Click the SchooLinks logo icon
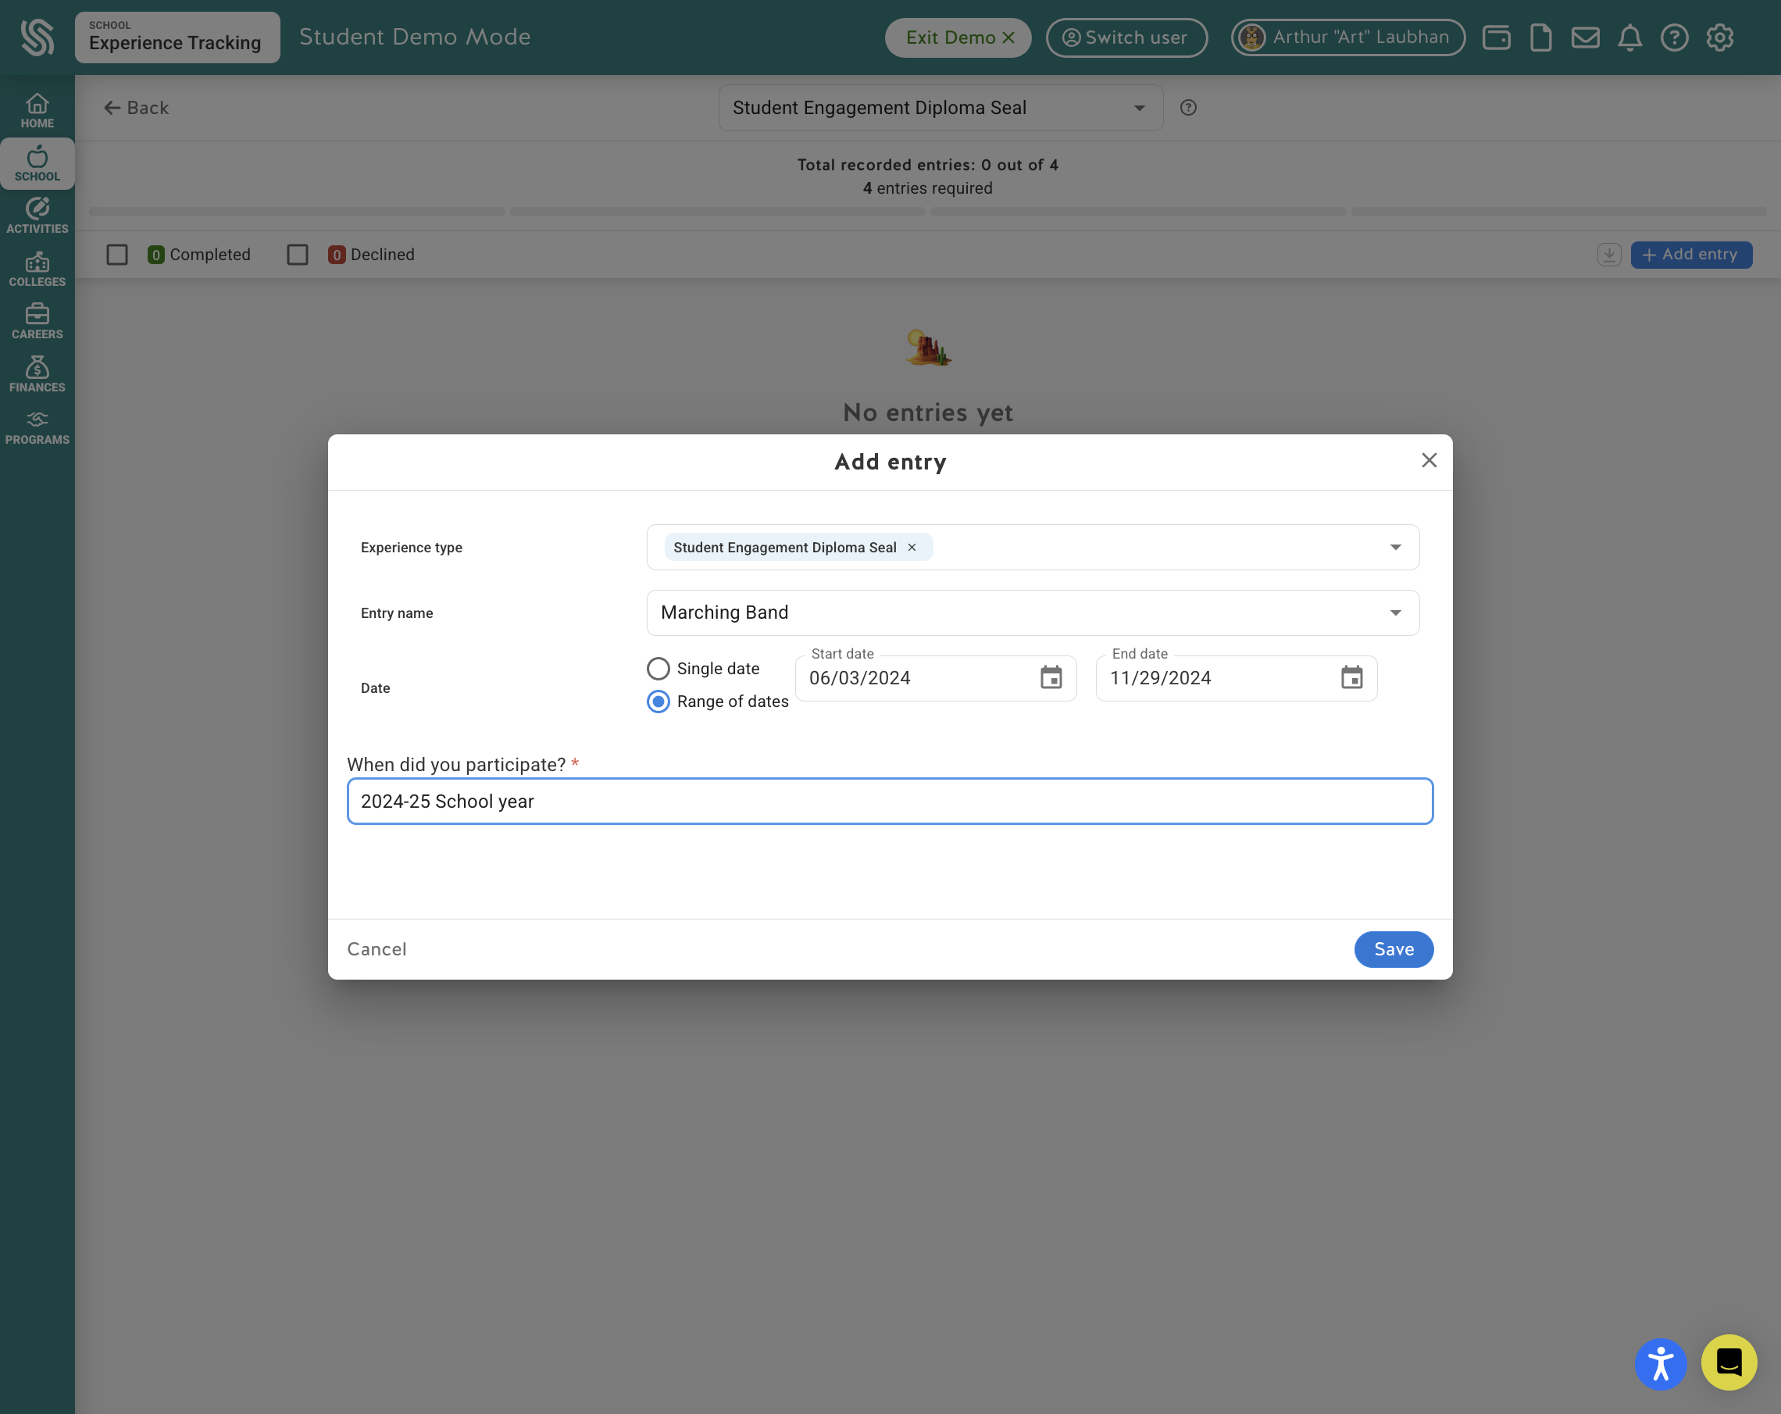 coord(37,37)
